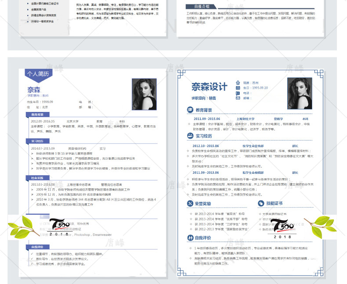347x284 pixels.
Task: Click the T500 2018 logo on the right resume
Action: tap(282, 228)
